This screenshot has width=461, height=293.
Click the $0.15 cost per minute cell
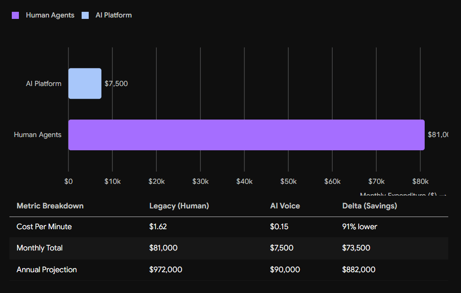(279, 227)
